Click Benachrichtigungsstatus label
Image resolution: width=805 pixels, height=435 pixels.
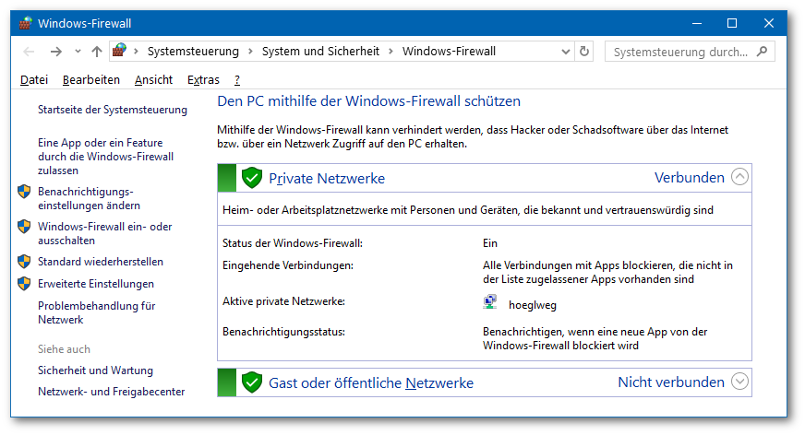point(283,332)
